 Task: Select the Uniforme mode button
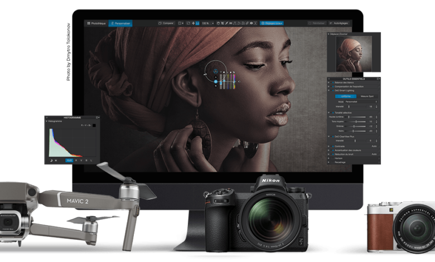pyautogui.click(x=346, y=96)
